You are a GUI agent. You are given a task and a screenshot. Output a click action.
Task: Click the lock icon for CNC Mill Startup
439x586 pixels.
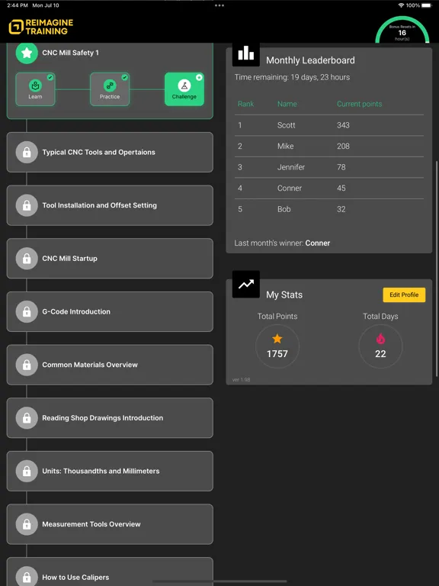(x=27, y=258)
